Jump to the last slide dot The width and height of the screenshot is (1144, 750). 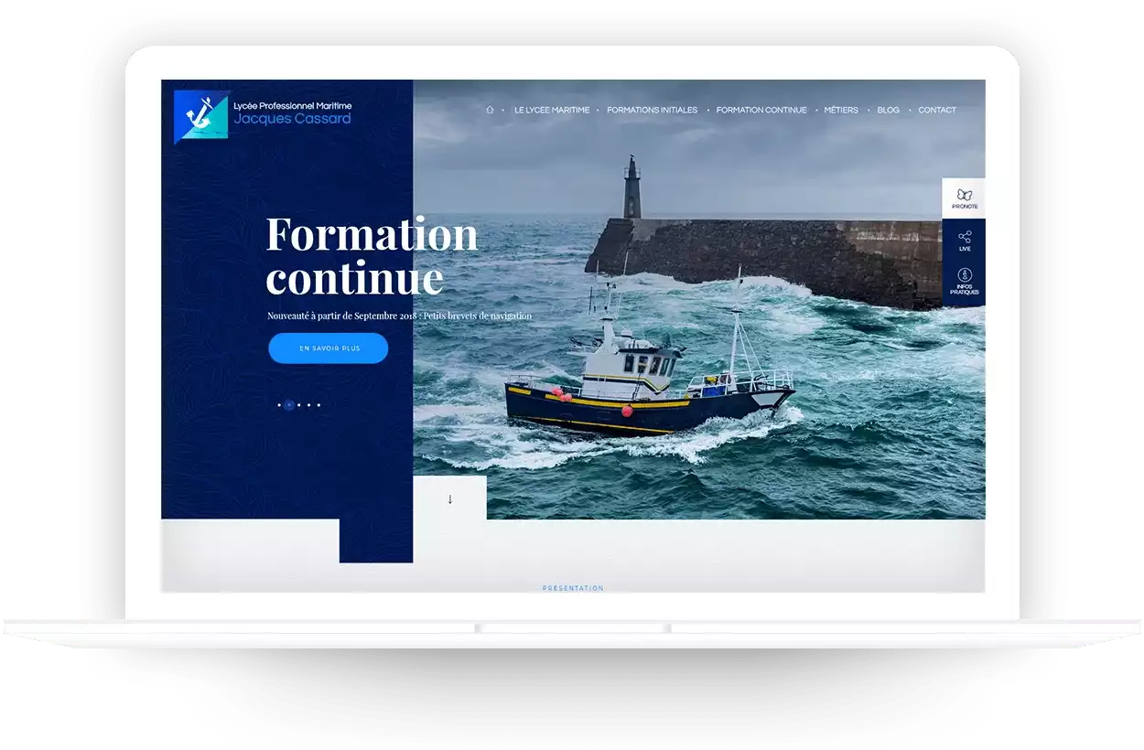pos(319,404)
